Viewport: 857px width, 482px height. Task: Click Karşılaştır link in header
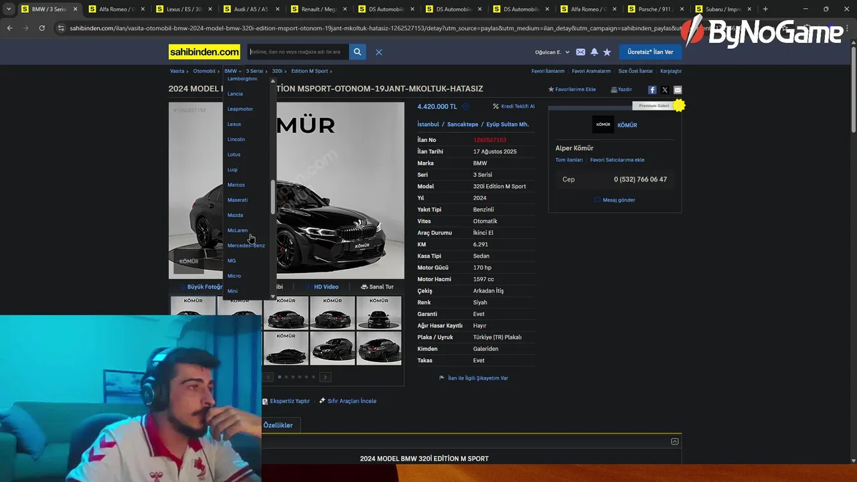coord(671,71)
